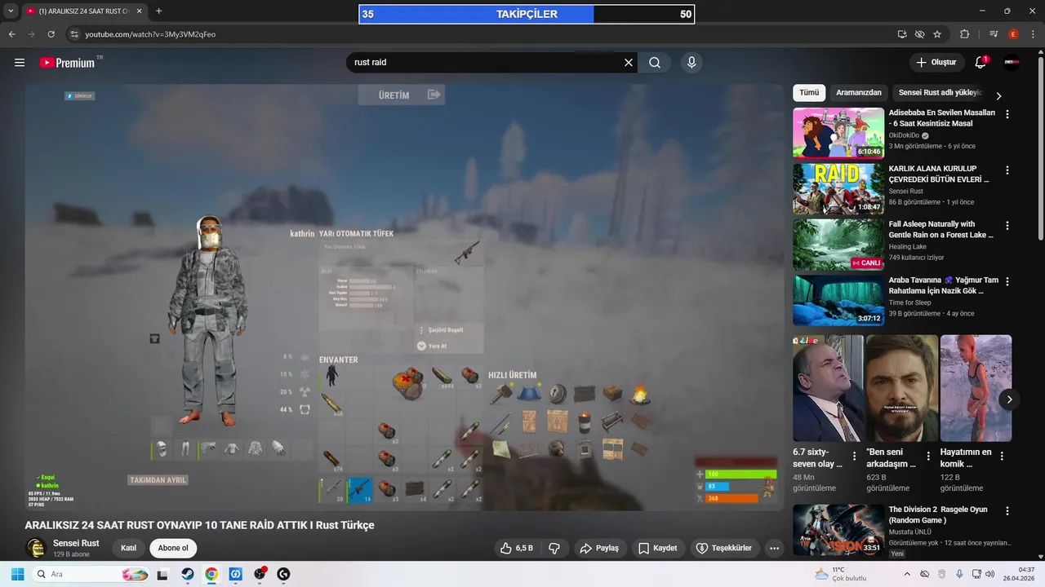
Task: Click the Oluştur create button
Action: 936,63
